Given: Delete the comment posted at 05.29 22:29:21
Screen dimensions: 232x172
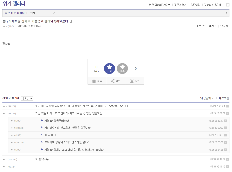Looking at the screenshot, I should (228, 106).
